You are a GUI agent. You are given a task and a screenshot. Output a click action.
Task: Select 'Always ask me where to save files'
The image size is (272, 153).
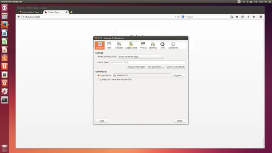pos(98,80)
